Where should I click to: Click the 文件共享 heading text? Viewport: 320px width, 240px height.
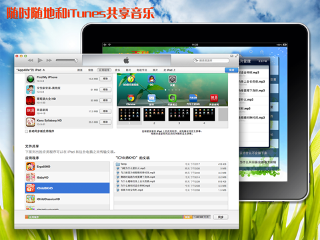pos(32,146)
